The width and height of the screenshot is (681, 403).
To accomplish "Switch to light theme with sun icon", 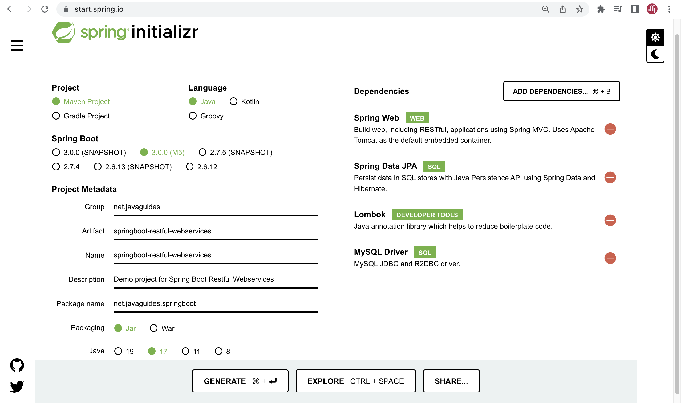I will pos(655,37).
